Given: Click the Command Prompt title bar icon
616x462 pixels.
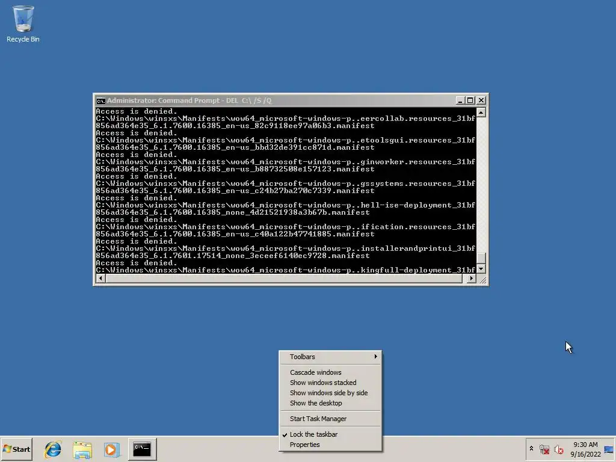Looking at the screenshot, I should click(x=100, y=101).
